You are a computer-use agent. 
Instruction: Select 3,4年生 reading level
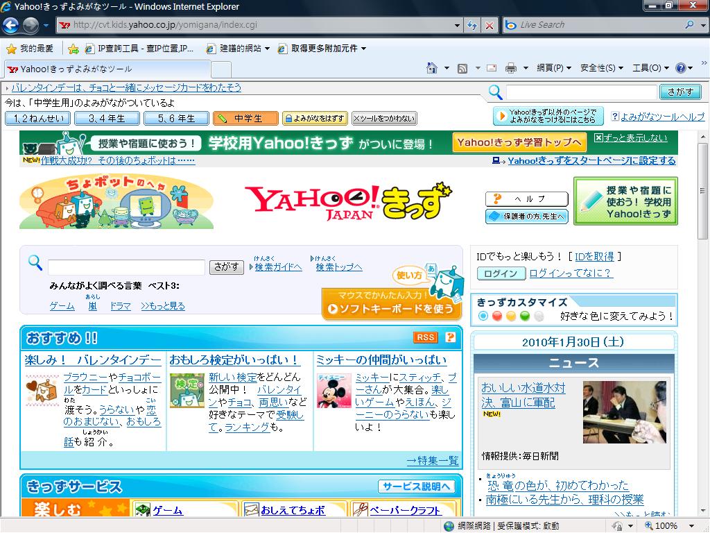(x=107, y=118)
